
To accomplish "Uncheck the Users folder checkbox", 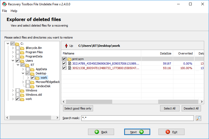I will coord(18,61).
